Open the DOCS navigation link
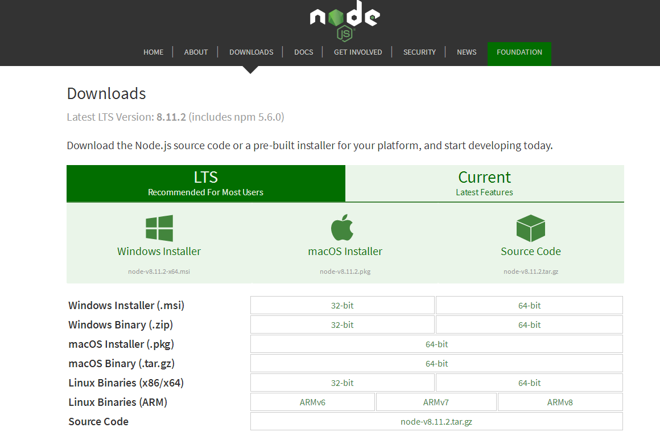The height and width of the screenshot is (444, 660). tap(303, 52)
